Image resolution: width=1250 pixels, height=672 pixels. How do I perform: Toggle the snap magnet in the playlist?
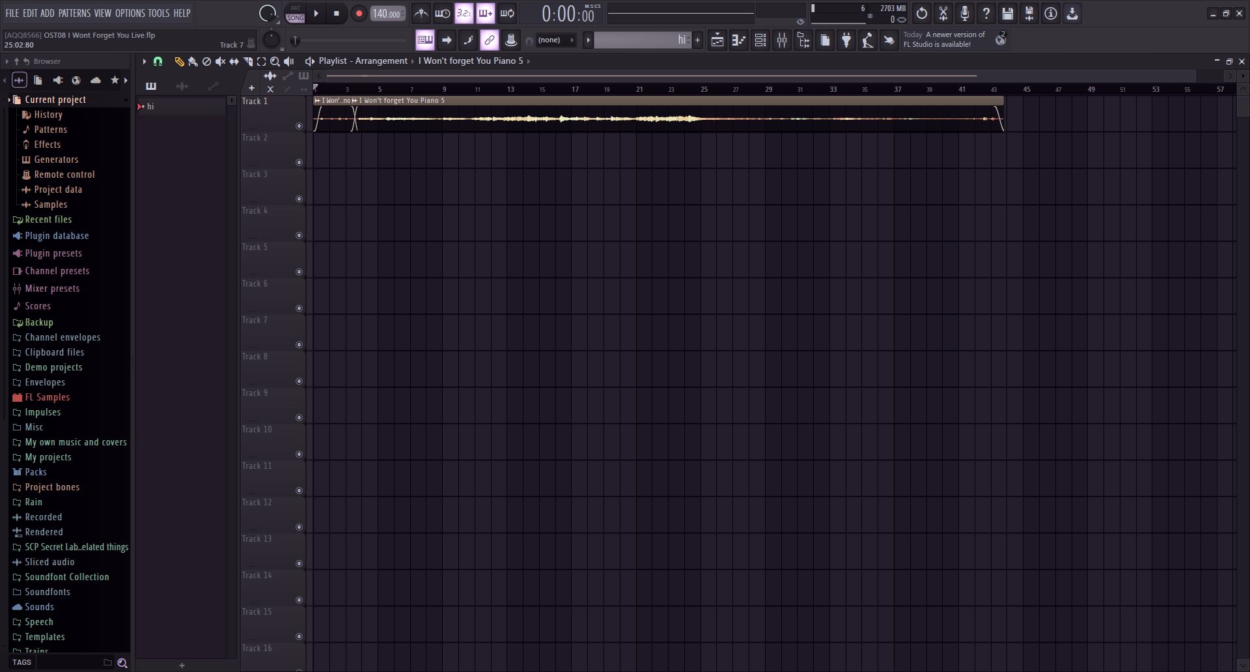click(158, 61)
